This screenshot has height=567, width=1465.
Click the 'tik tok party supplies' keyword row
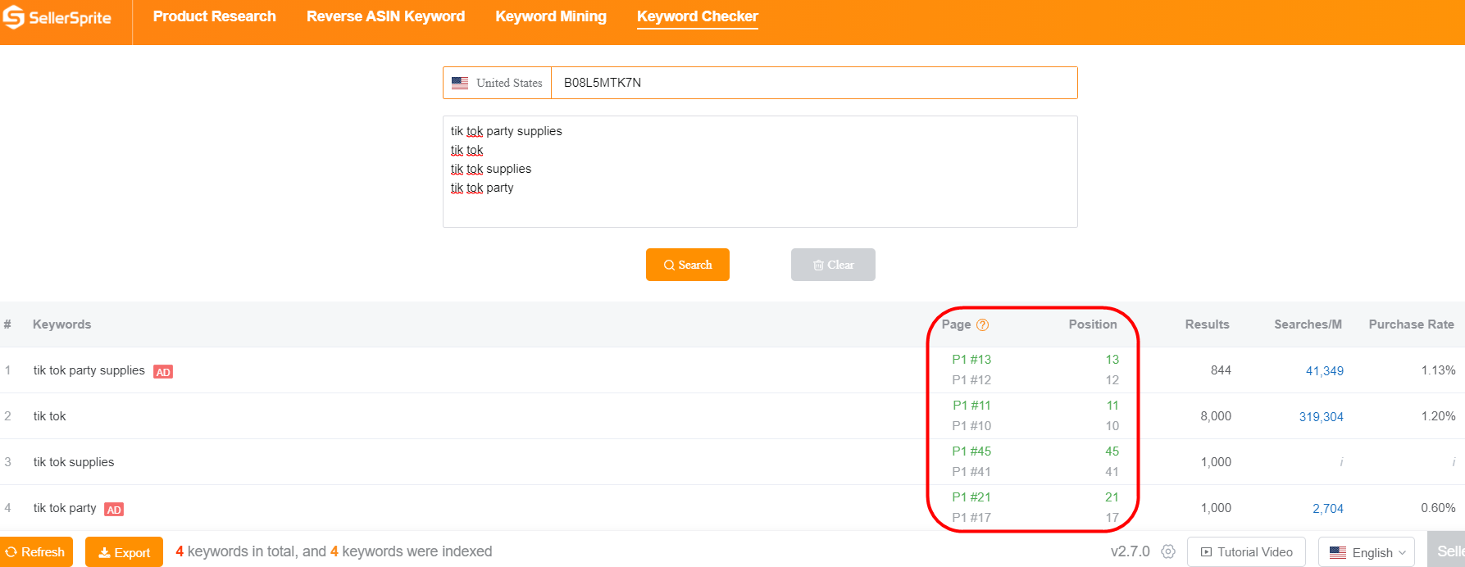pyautogui.click(x=732, y=370)
